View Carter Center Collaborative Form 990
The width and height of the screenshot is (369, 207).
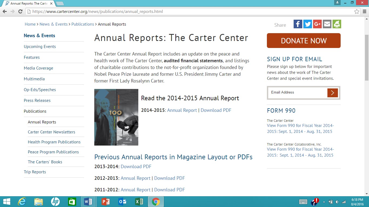click(300, 152)
